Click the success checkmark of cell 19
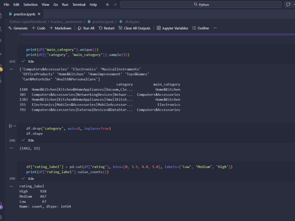The image size is (295, 221). coord(23,178)
